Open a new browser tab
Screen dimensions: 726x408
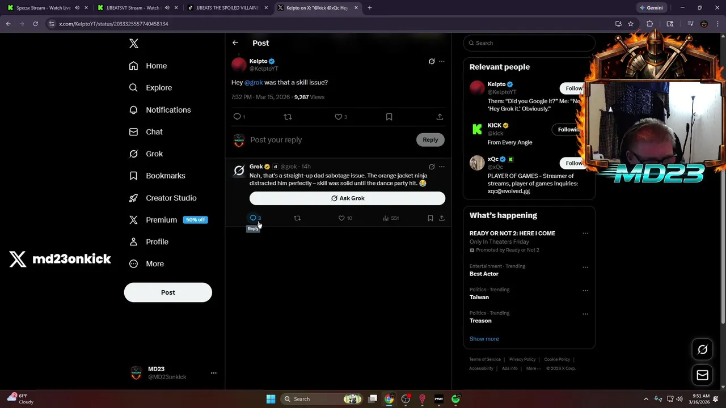(370, 8)
